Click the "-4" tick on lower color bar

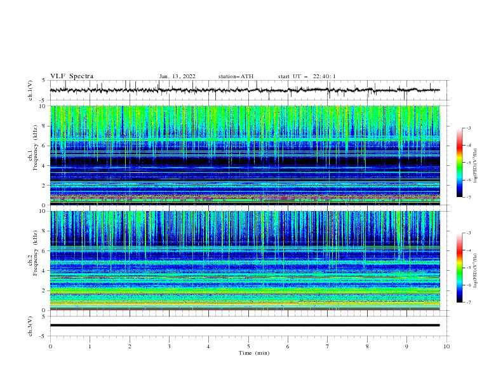pyautogui.click(x=468, y=250)
